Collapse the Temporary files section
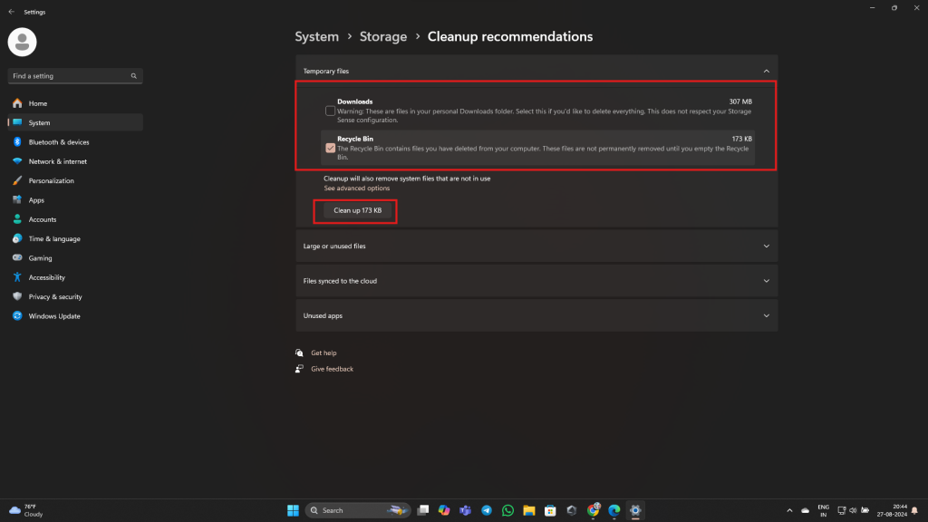 (766, 71)
